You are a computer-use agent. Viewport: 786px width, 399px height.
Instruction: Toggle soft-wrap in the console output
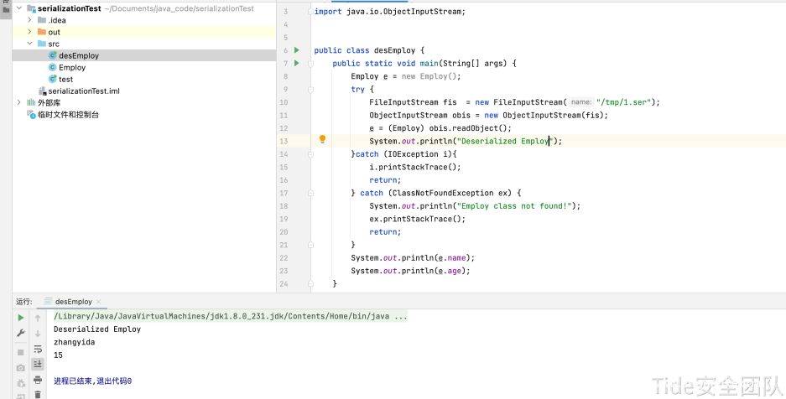[38, 349]
